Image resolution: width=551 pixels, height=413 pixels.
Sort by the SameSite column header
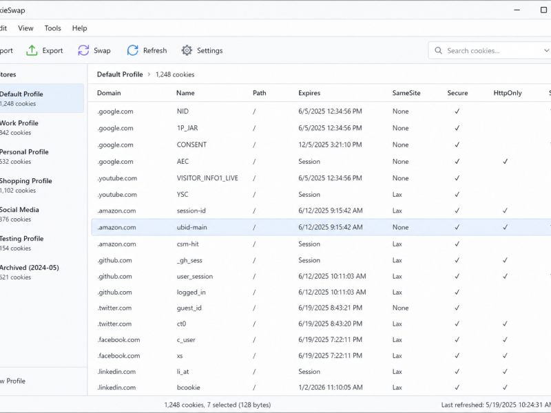tap(406, 93)
